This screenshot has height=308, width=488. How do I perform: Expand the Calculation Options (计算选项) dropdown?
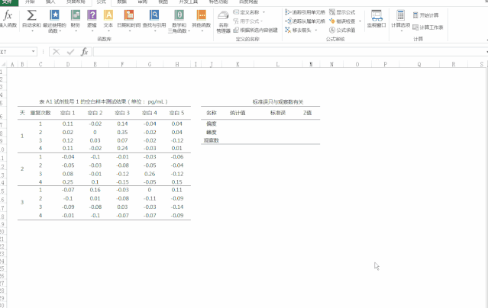tap(401, 20)
